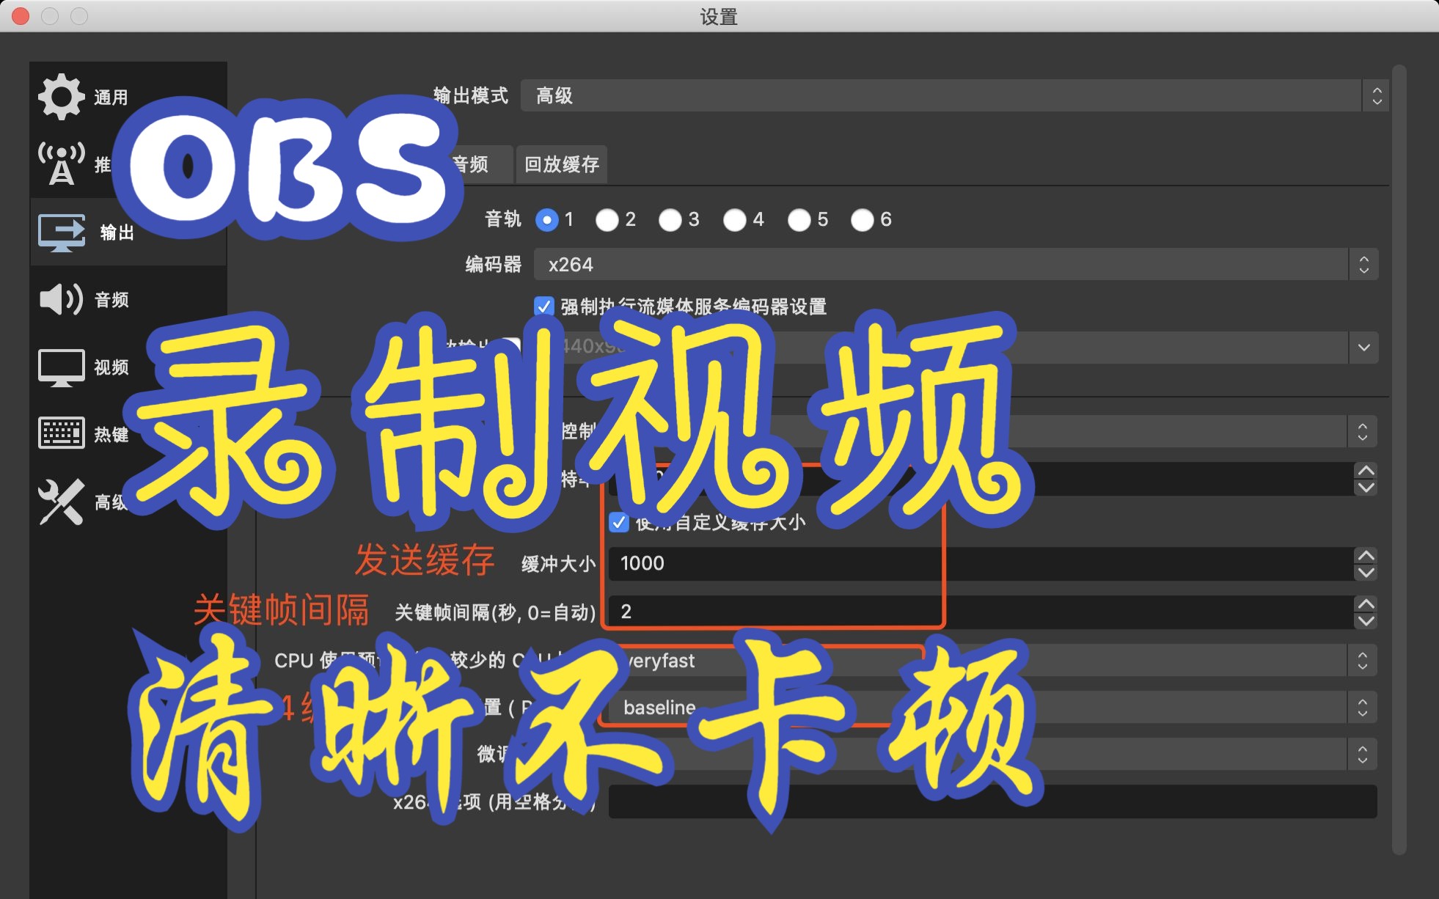The height and width of the screenshot is (899, 1439).
Task: Increase keyframe interval with up stepper
Action: tap(1366, 603)
